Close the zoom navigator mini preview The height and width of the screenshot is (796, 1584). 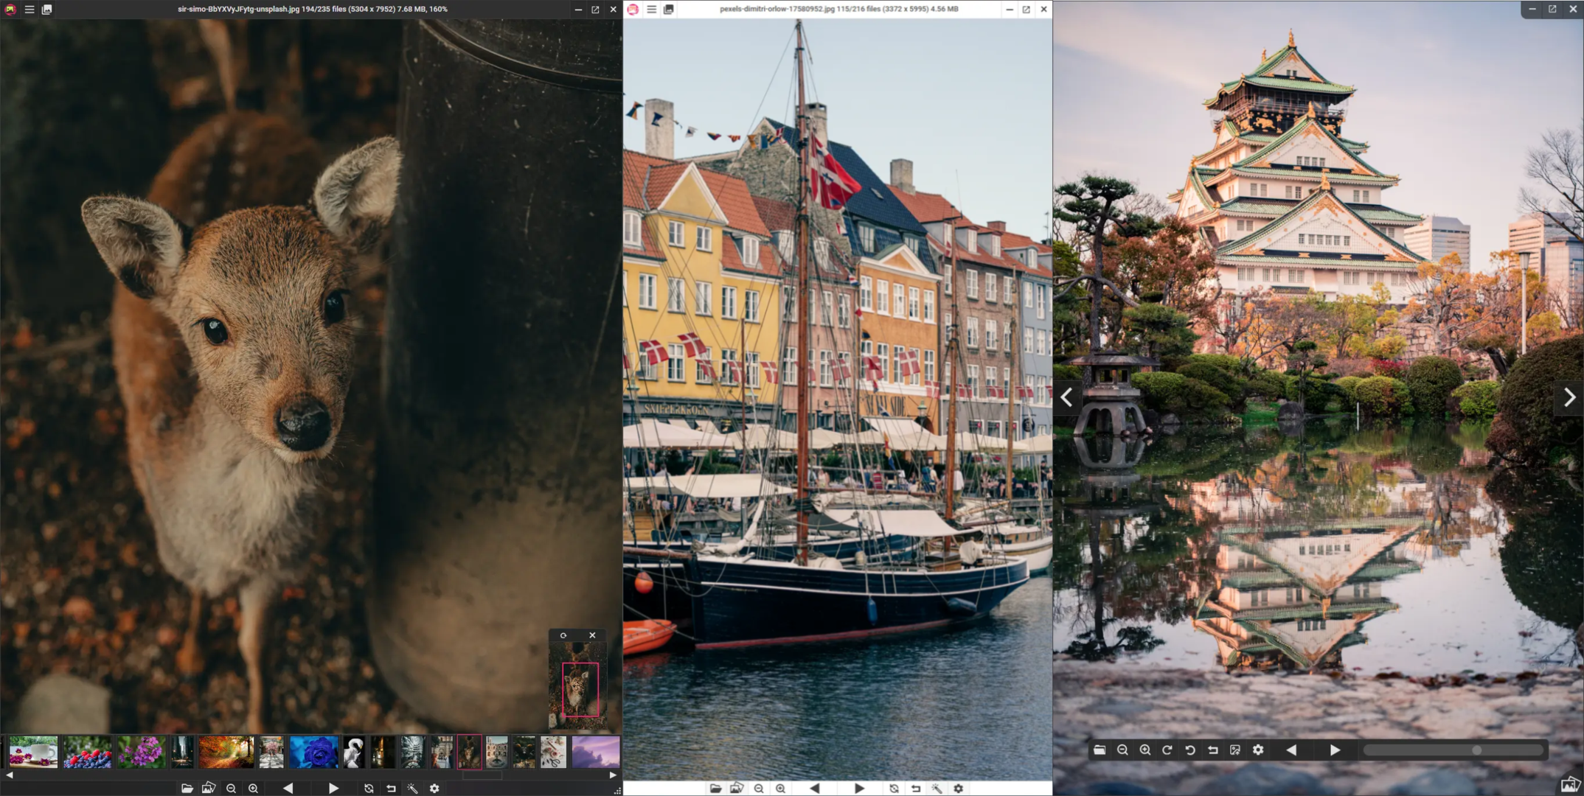(x=592, y=635)
